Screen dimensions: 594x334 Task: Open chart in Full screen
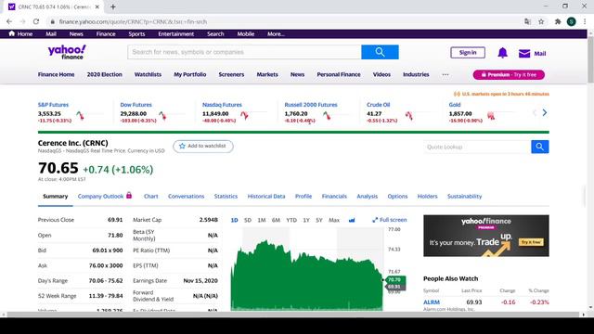tap(390, 220)
